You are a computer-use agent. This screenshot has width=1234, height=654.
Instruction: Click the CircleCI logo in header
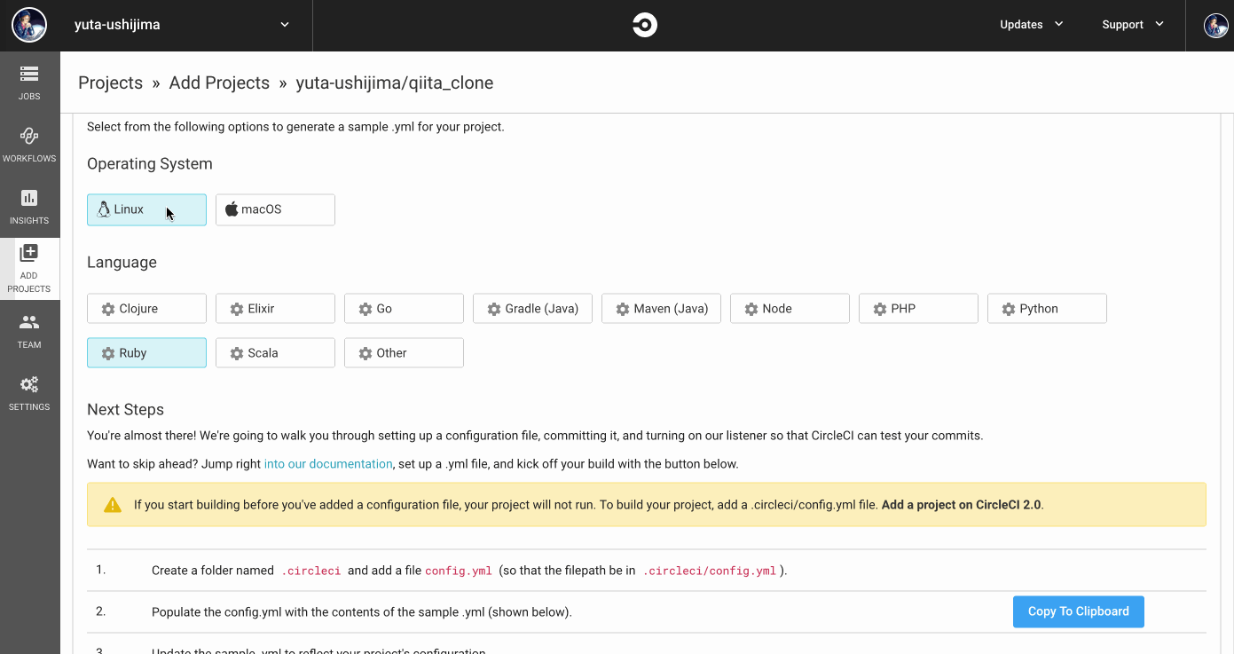645,25
